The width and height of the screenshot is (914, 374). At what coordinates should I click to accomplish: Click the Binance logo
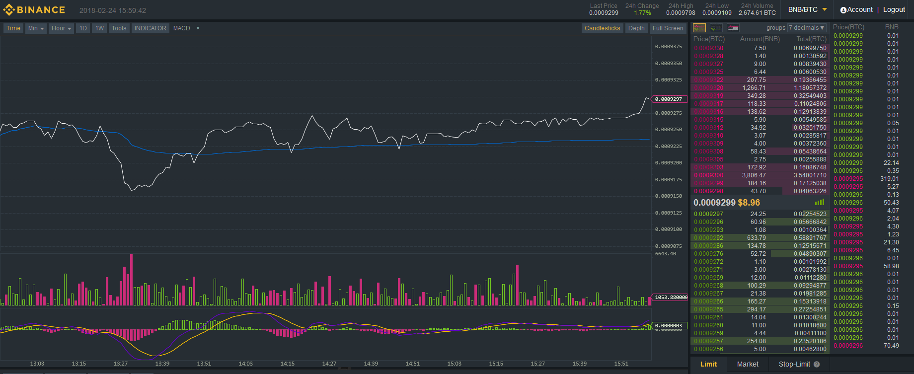[x=34, y=10]
